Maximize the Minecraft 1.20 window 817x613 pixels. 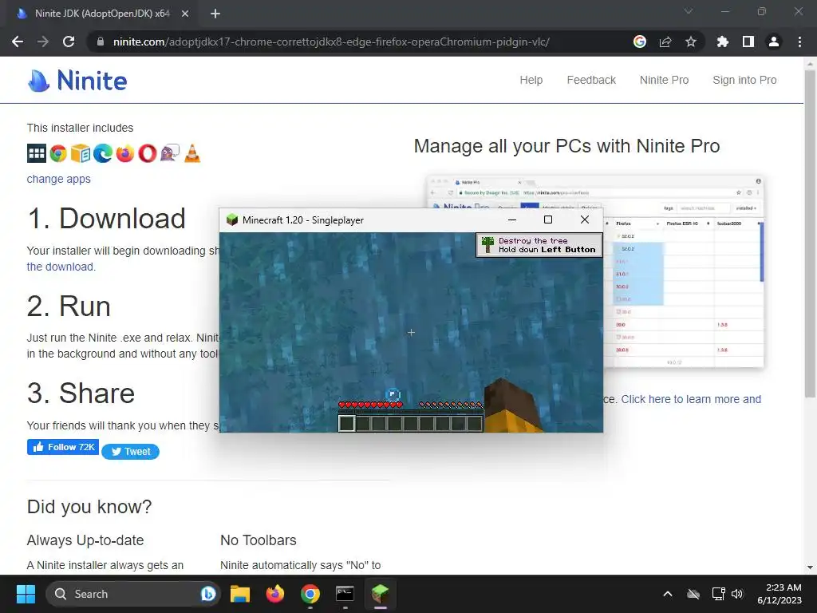tap(548, 219)
